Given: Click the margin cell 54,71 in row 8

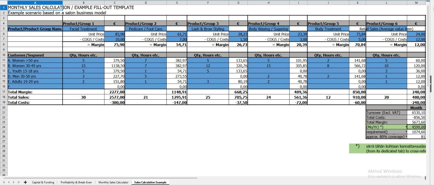Looking at the screenshot, I should click(x=177, y=44).
